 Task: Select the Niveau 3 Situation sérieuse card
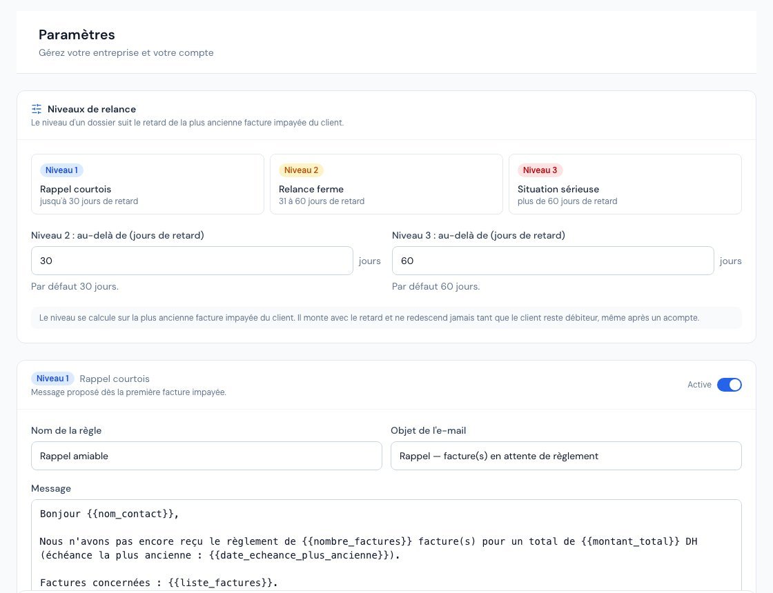pyautogui.click(x=625, y=184)
